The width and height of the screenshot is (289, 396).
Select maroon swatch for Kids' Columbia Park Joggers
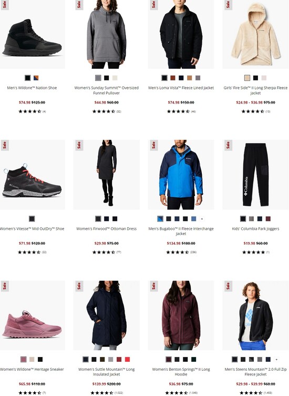(x=268, y=219)
